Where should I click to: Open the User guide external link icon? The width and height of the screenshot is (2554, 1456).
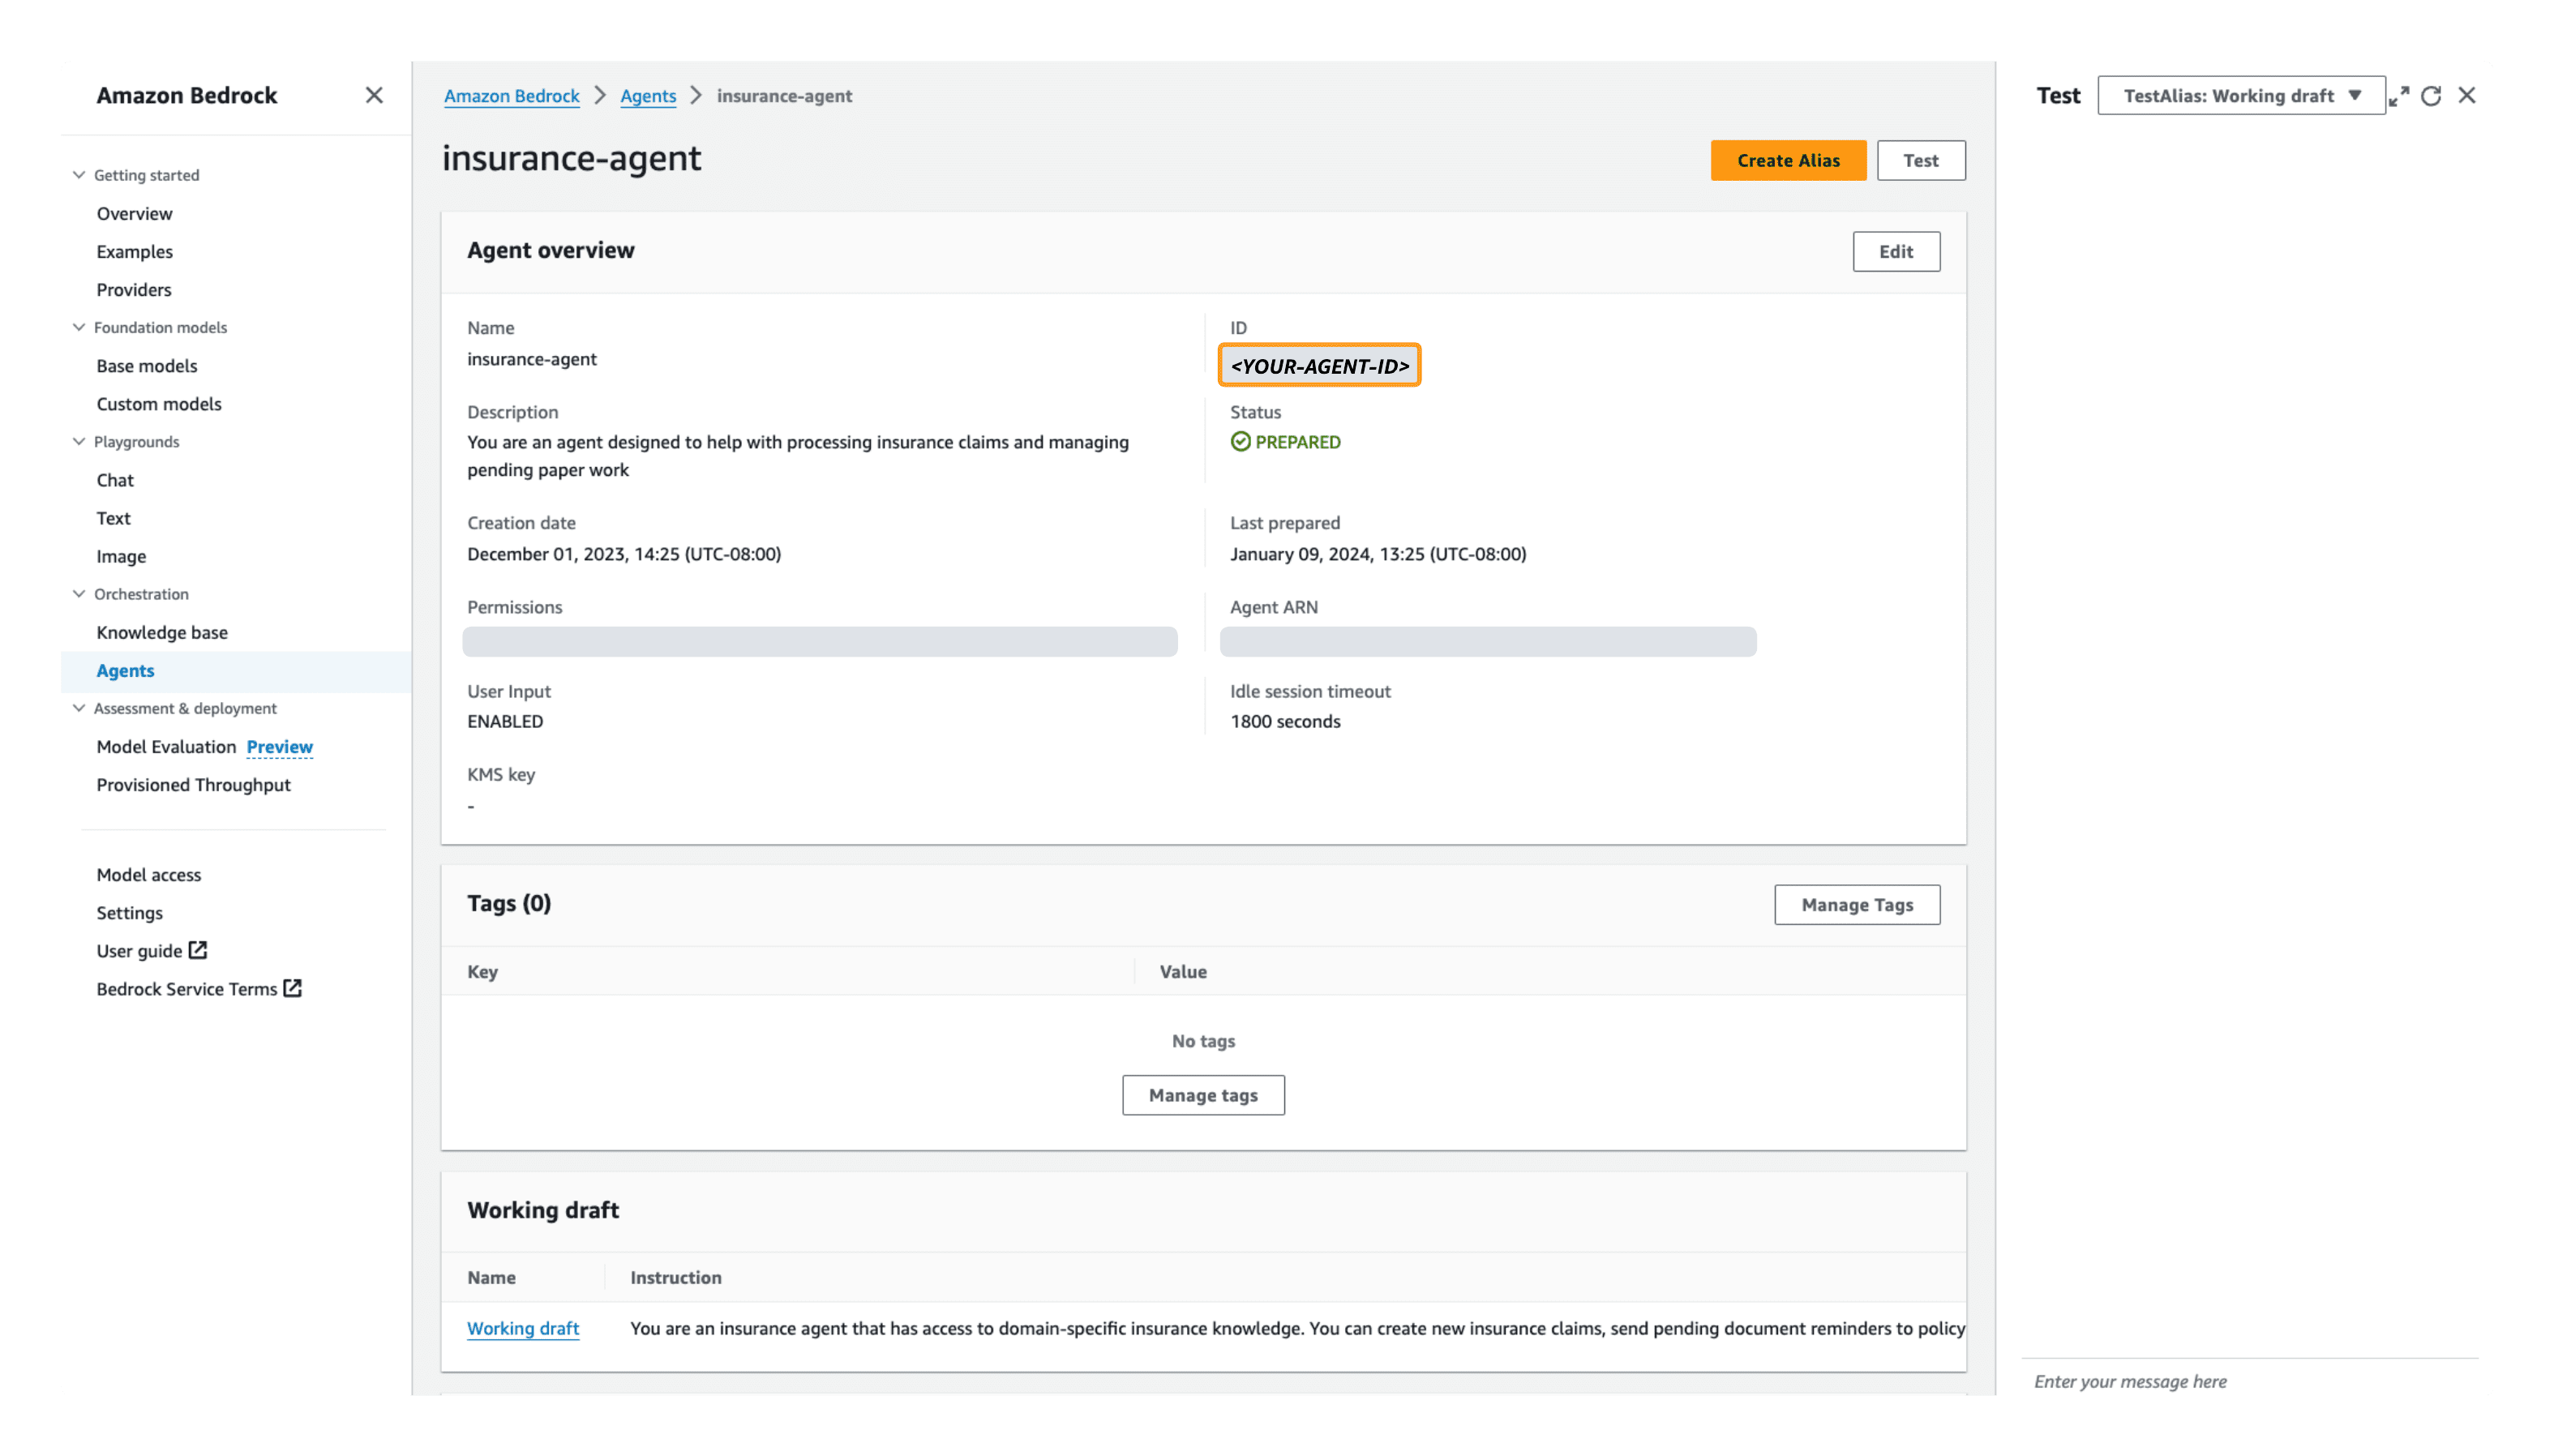[199, 950]
